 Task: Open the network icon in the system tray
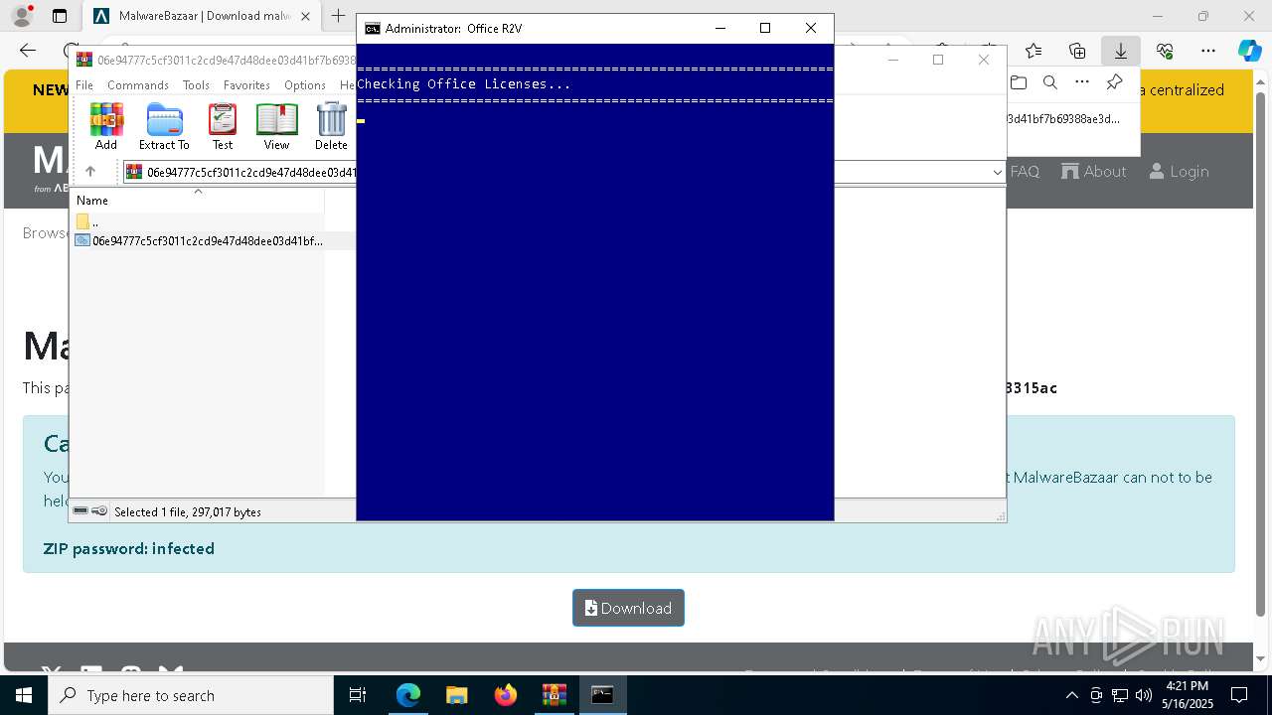click(1120, 695)
